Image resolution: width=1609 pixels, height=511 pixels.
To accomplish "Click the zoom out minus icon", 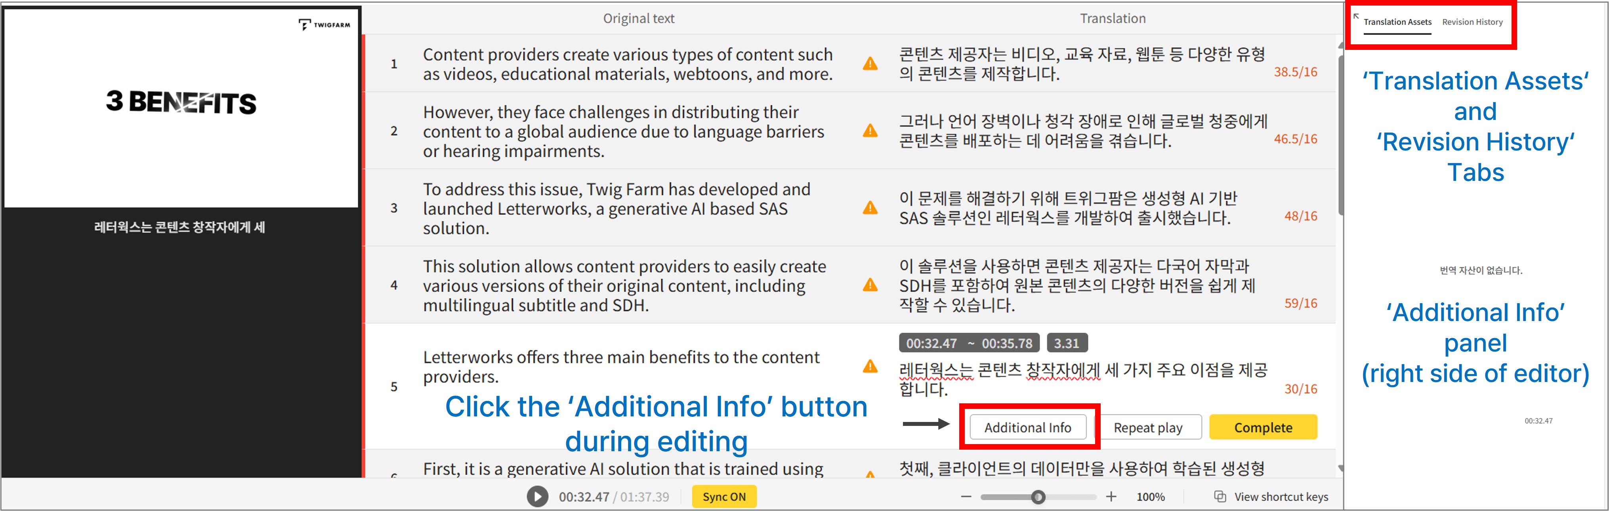I will (x=966, y=497).
